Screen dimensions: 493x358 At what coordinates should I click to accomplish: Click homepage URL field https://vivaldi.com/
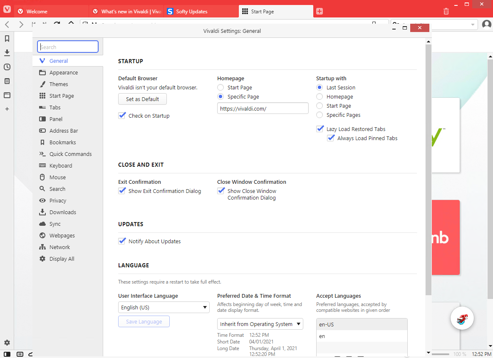[x=263, y=109]
